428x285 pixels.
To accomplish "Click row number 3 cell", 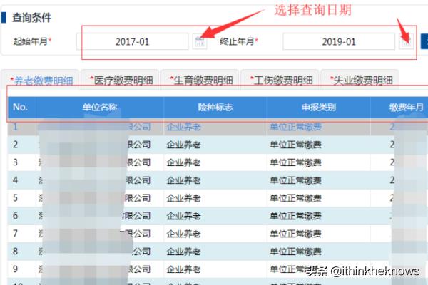I will [21, 162].
